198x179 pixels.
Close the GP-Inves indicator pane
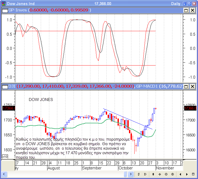pos(192,10)
